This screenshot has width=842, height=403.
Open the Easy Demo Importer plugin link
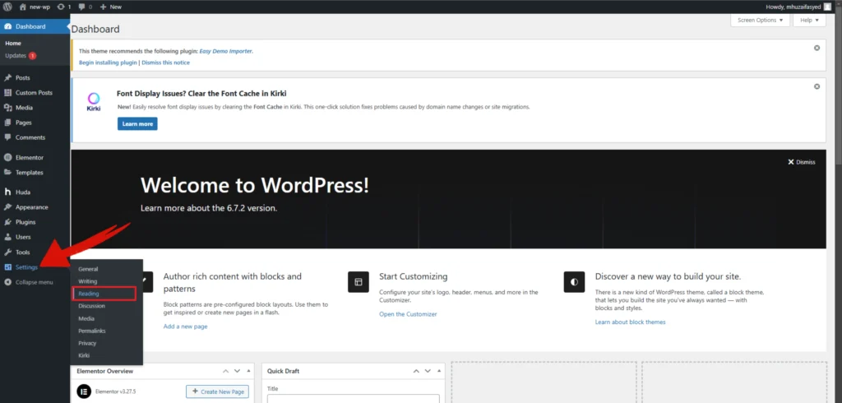[225, 51]
